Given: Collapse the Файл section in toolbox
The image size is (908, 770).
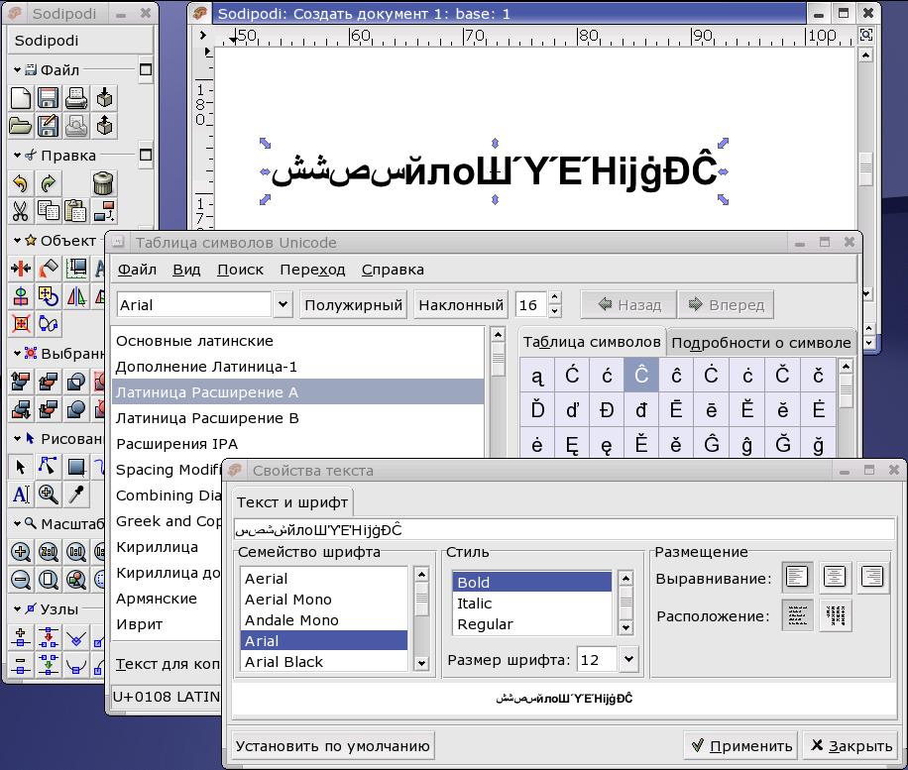Looking at the screenshot, I should click(18, 70).
